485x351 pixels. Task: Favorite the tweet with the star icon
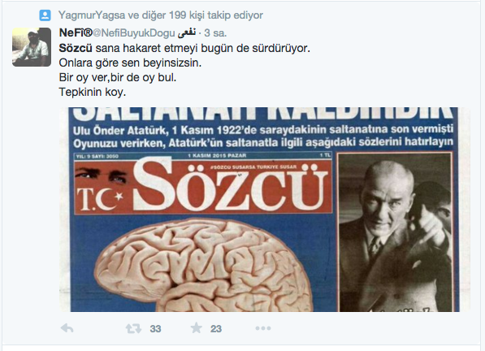point(197,327)
